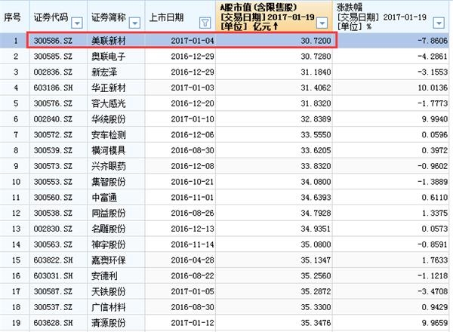Click change value 0.3972
453x332 pixels.
point(435,150)
